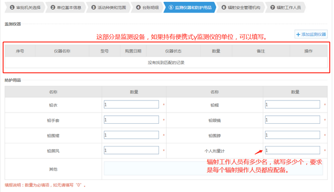Focus the 铅手套 quantity field
The width and height of the screenshot is (334, 192).
coord(131,120)
